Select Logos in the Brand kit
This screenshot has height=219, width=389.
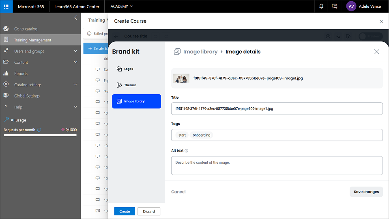click(x=129, y=69)
